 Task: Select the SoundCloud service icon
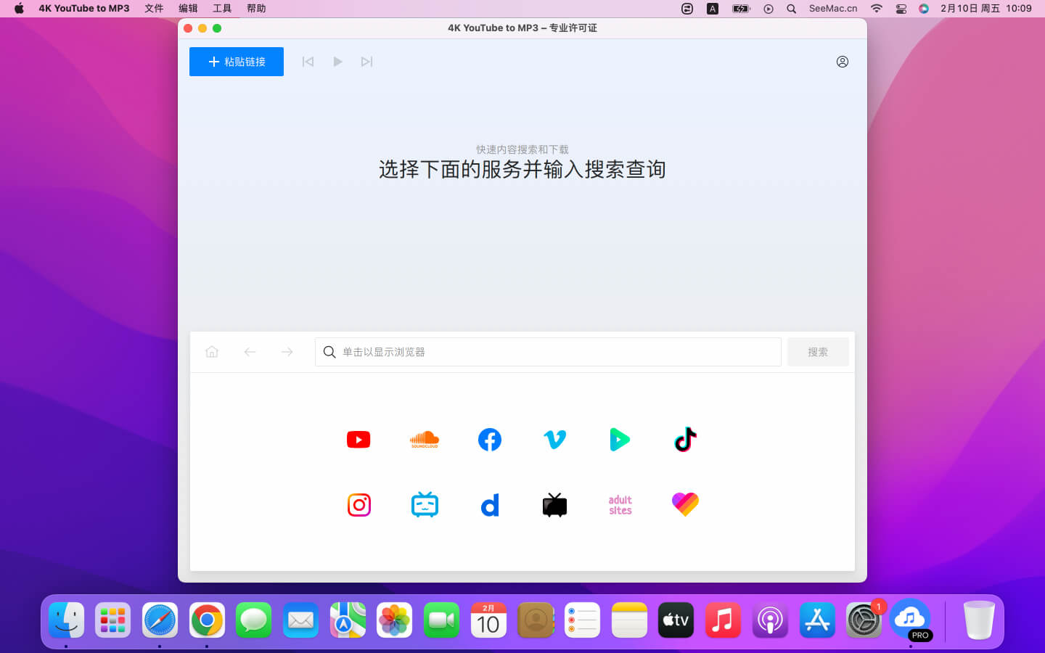425,440
